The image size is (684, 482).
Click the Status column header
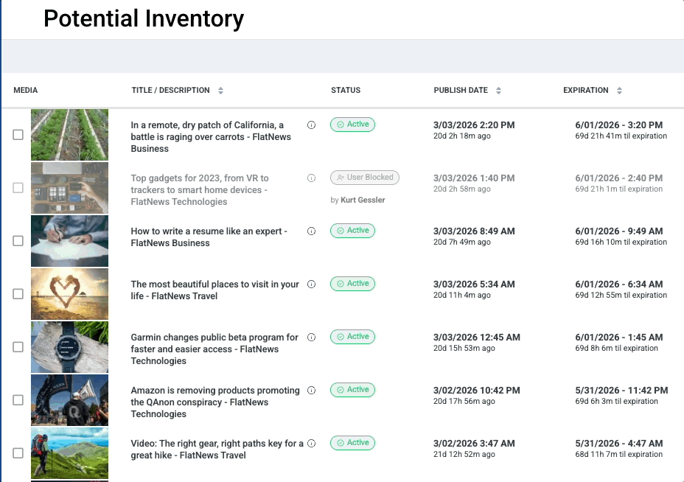[x=346, y=91]
